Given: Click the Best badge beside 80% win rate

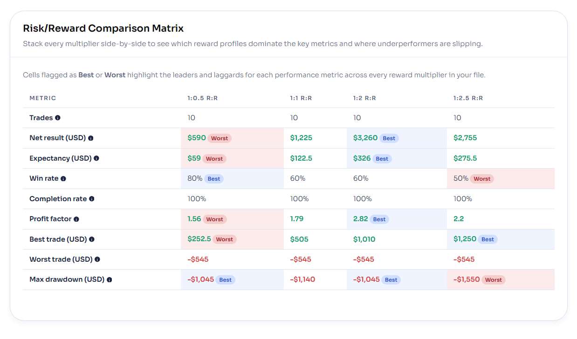Looking at the screenshot, I should tap(214, 179).
